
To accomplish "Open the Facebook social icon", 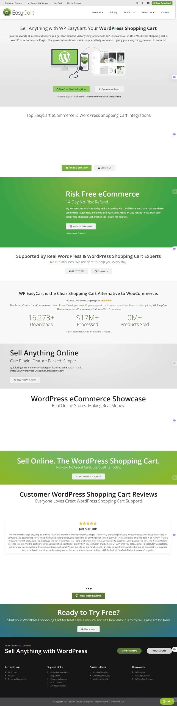I will (143, 3).
